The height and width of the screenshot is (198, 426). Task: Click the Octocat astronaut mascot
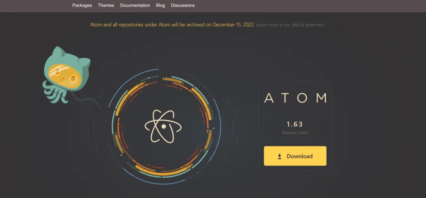67,74
